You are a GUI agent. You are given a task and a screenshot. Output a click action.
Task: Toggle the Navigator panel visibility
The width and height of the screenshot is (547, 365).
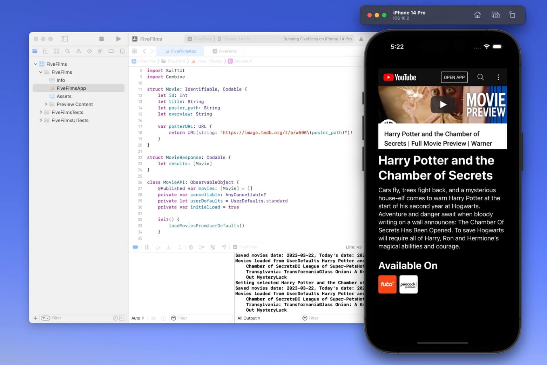coord(65,39)
